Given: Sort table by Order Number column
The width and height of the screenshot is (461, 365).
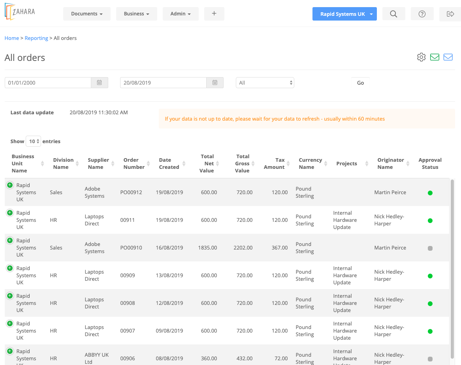Looking at the screenshot, I should pyautogui.click(x=134, y=163).
